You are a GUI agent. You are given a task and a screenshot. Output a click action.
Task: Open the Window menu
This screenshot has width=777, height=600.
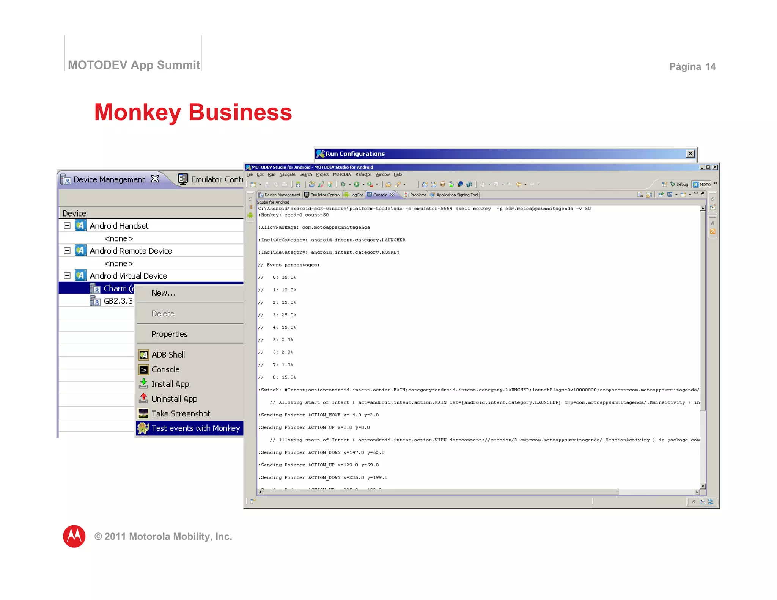tap(382, 174)
